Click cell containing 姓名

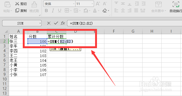[18, 37]
